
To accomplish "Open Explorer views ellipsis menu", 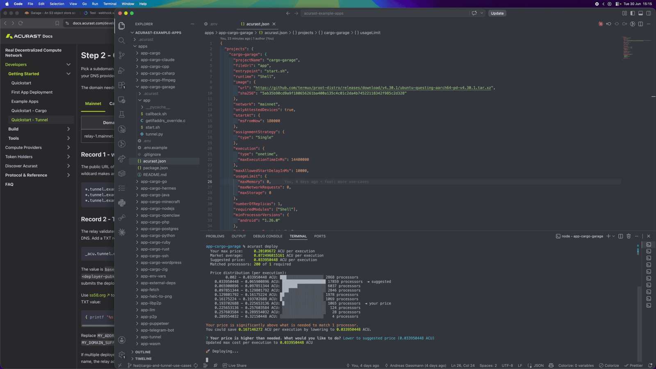I will click(192, 24).
